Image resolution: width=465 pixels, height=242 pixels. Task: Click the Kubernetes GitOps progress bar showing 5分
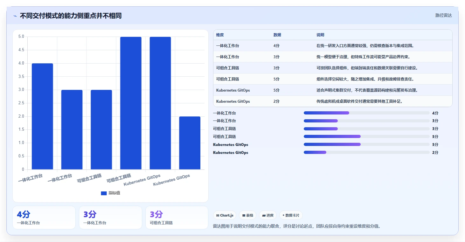tap(366, 144)
